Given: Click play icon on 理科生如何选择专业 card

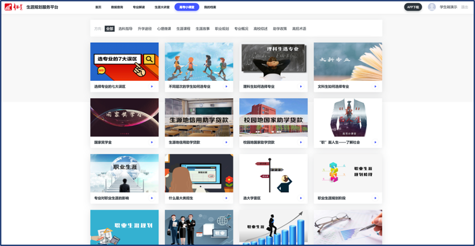Looking at the screenshot, I should point(301,87).
